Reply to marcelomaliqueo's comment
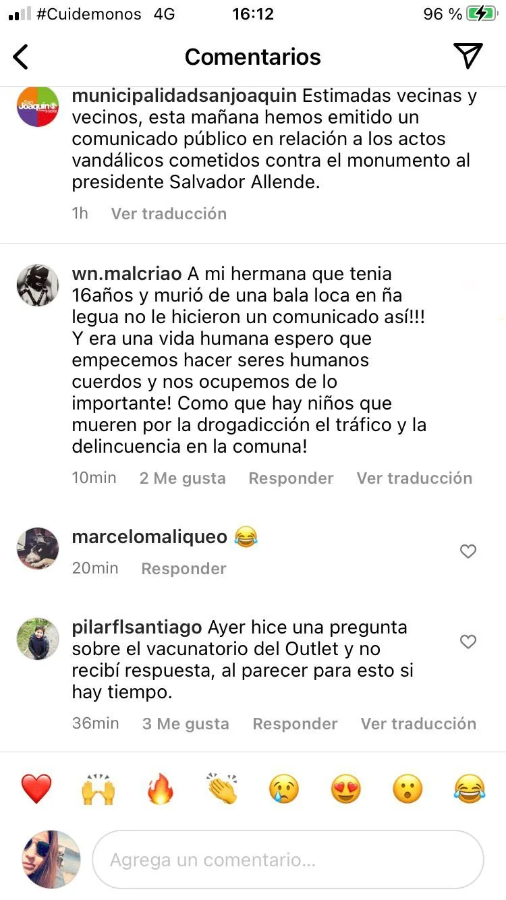The image size is (506, 900). tap(184, 569)
